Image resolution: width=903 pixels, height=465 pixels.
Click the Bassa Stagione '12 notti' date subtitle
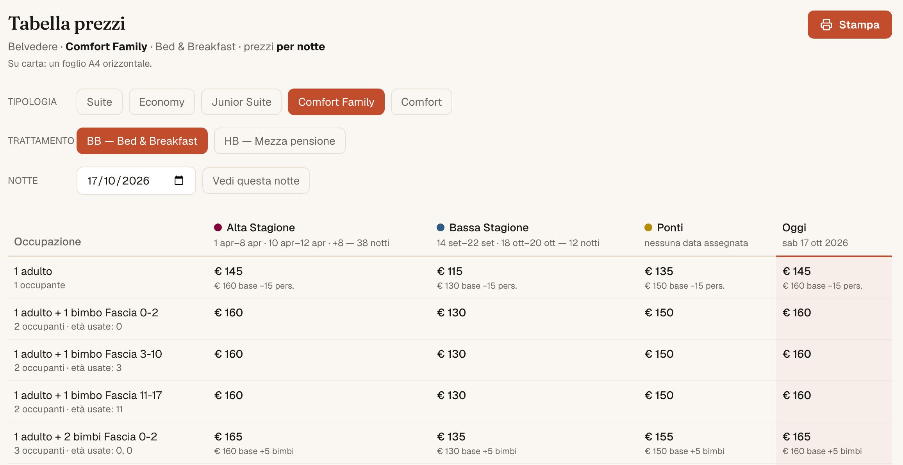pos(518,243)
